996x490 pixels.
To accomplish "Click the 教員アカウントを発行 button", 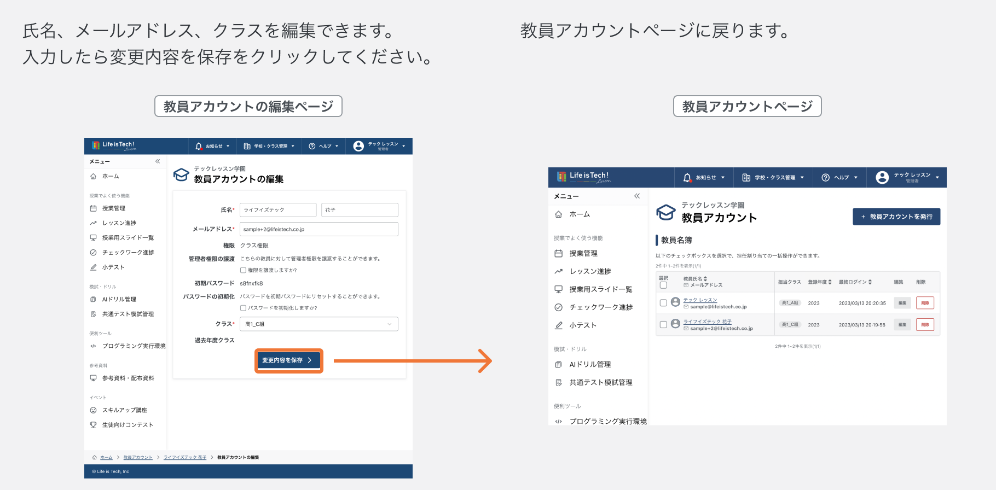I will tap(896, 217).
